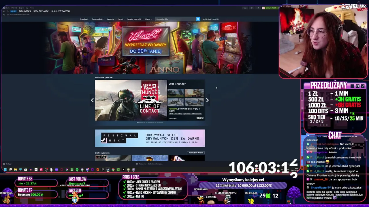Screen dimensions: 369x207
Task: Select the second carousel page dot
Action: point(140,122)
